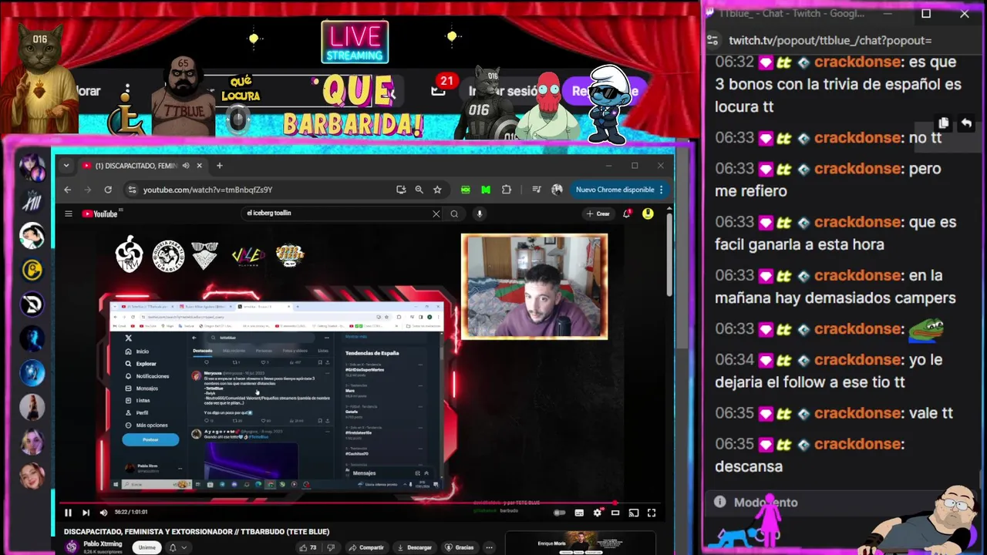Select white D logo sidebar avatar
This screenshot has height=555, width=987.
32,304
